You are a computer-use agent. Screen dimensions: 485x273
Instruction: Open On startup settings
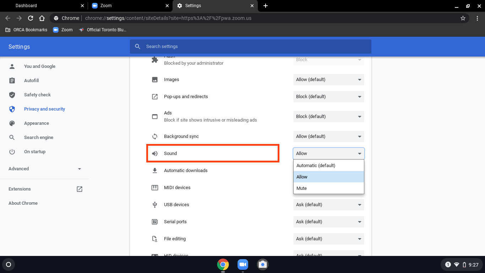pyautogui.click(x=35, y=152)
